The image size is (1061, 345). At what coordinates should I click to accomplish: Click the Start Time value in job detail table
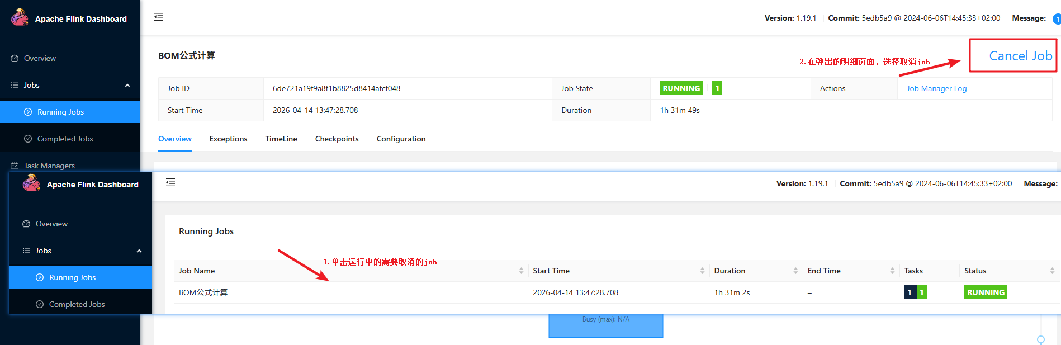click(x=315, y=110)
